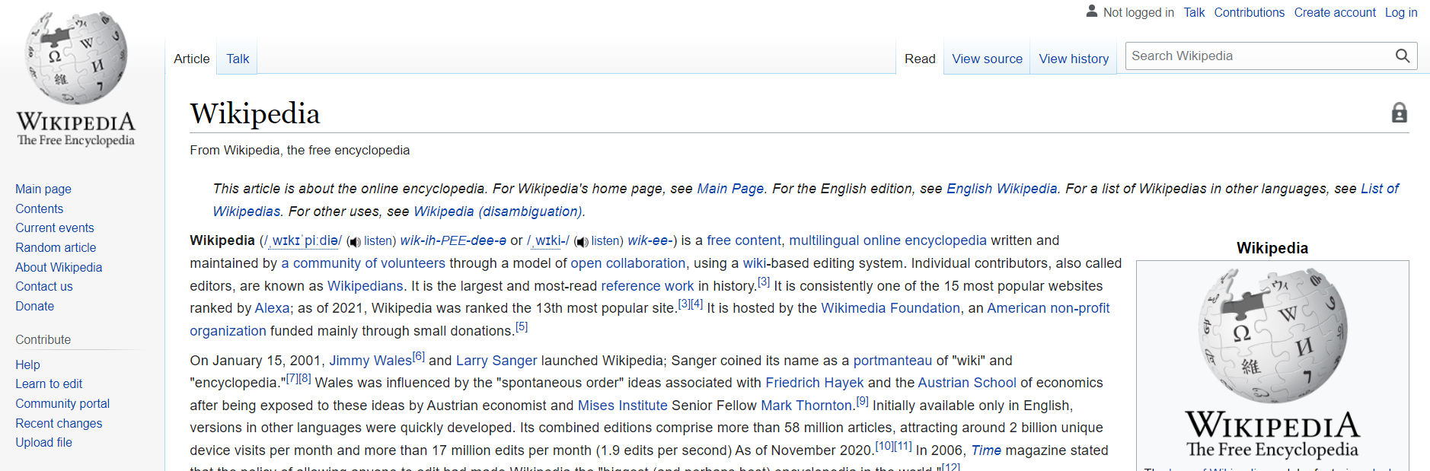Click the IPA /ˌwɪkɪˈpiːdiə/ pronunciation link
This screenshot has height=471, width=1430.
pos(302,240)
